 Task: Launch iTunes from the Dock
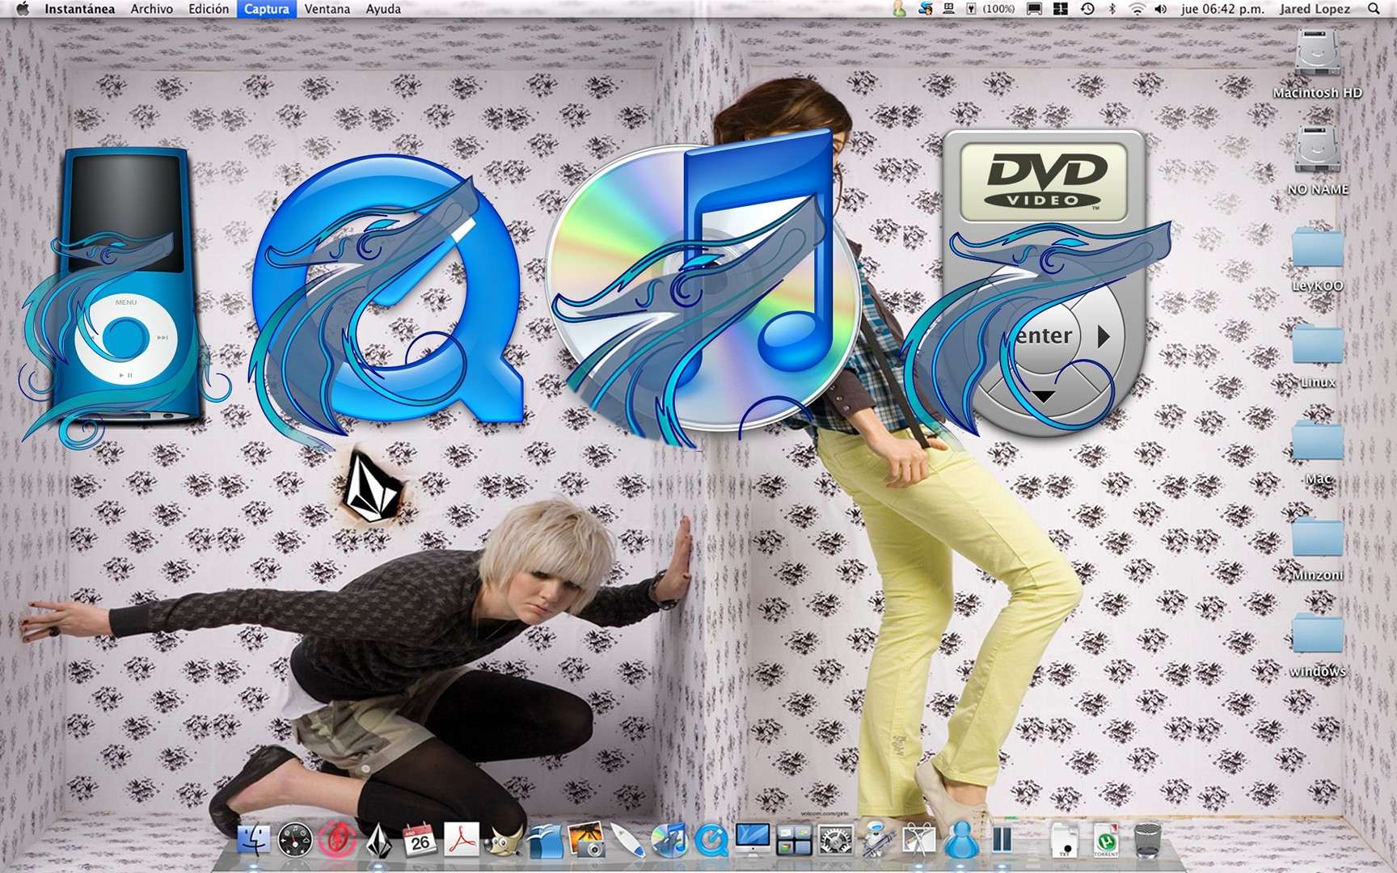pyautogui.click(x=669, y=841)
